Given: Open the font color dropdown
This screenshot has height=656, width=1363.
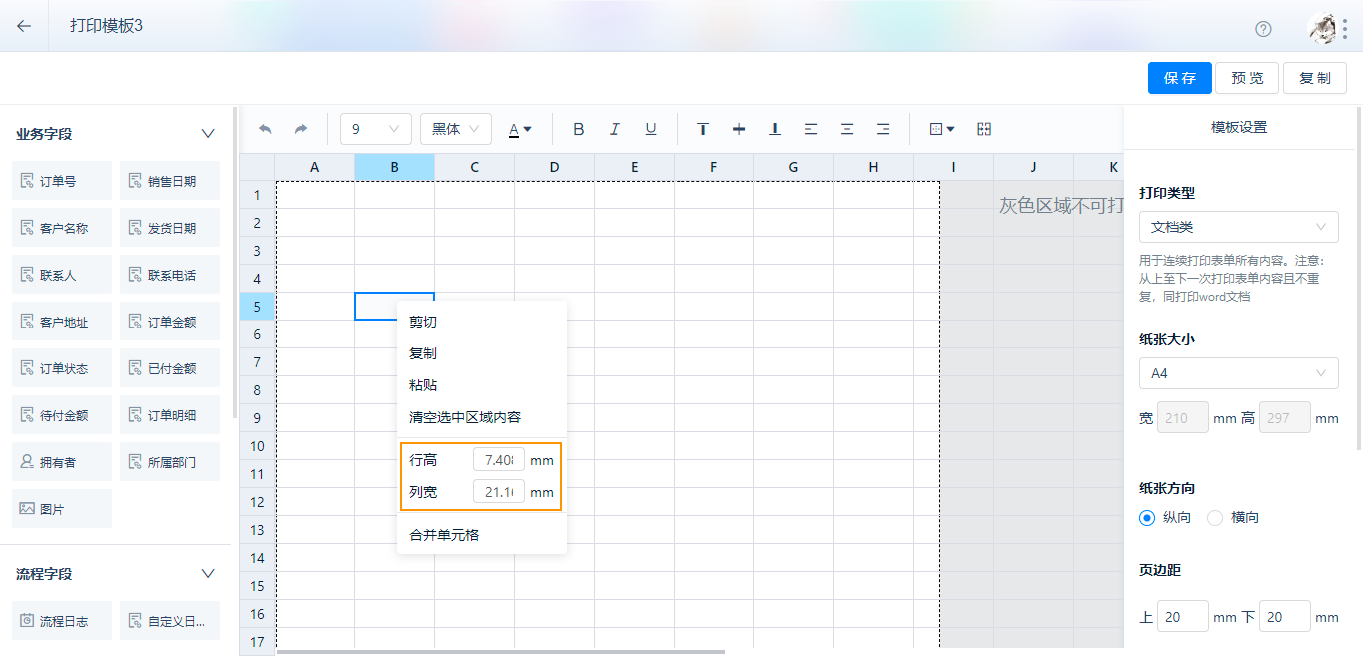Looking at the screenshot, I should point(520,129).
